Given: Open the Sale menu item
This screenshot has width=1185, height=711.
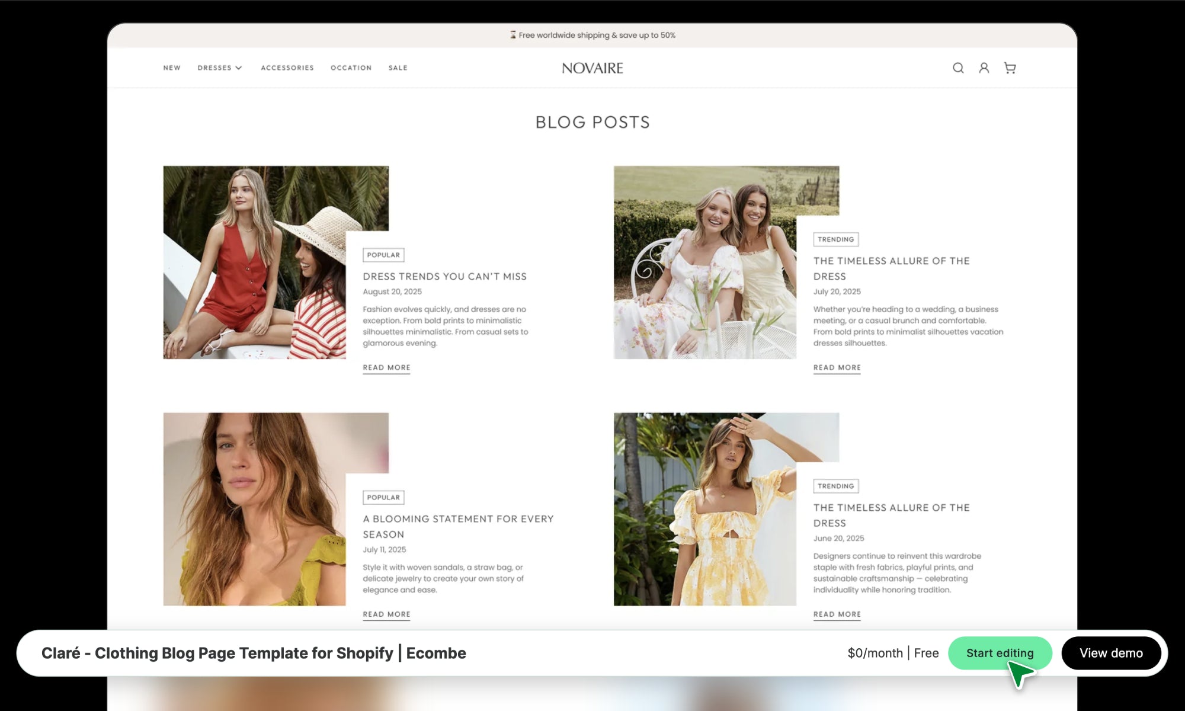Looking at the screenshot, I should pos(398,68).
